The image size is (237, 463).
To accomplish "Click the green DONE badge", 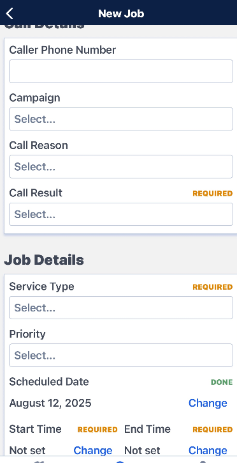I will [x=222, y=382].
